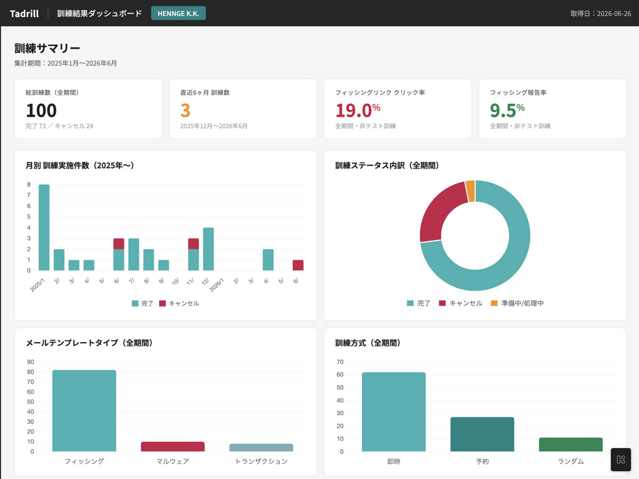Screen dimensions: 639x479
Task: Click the Tadrill logo
Action: 24,13
